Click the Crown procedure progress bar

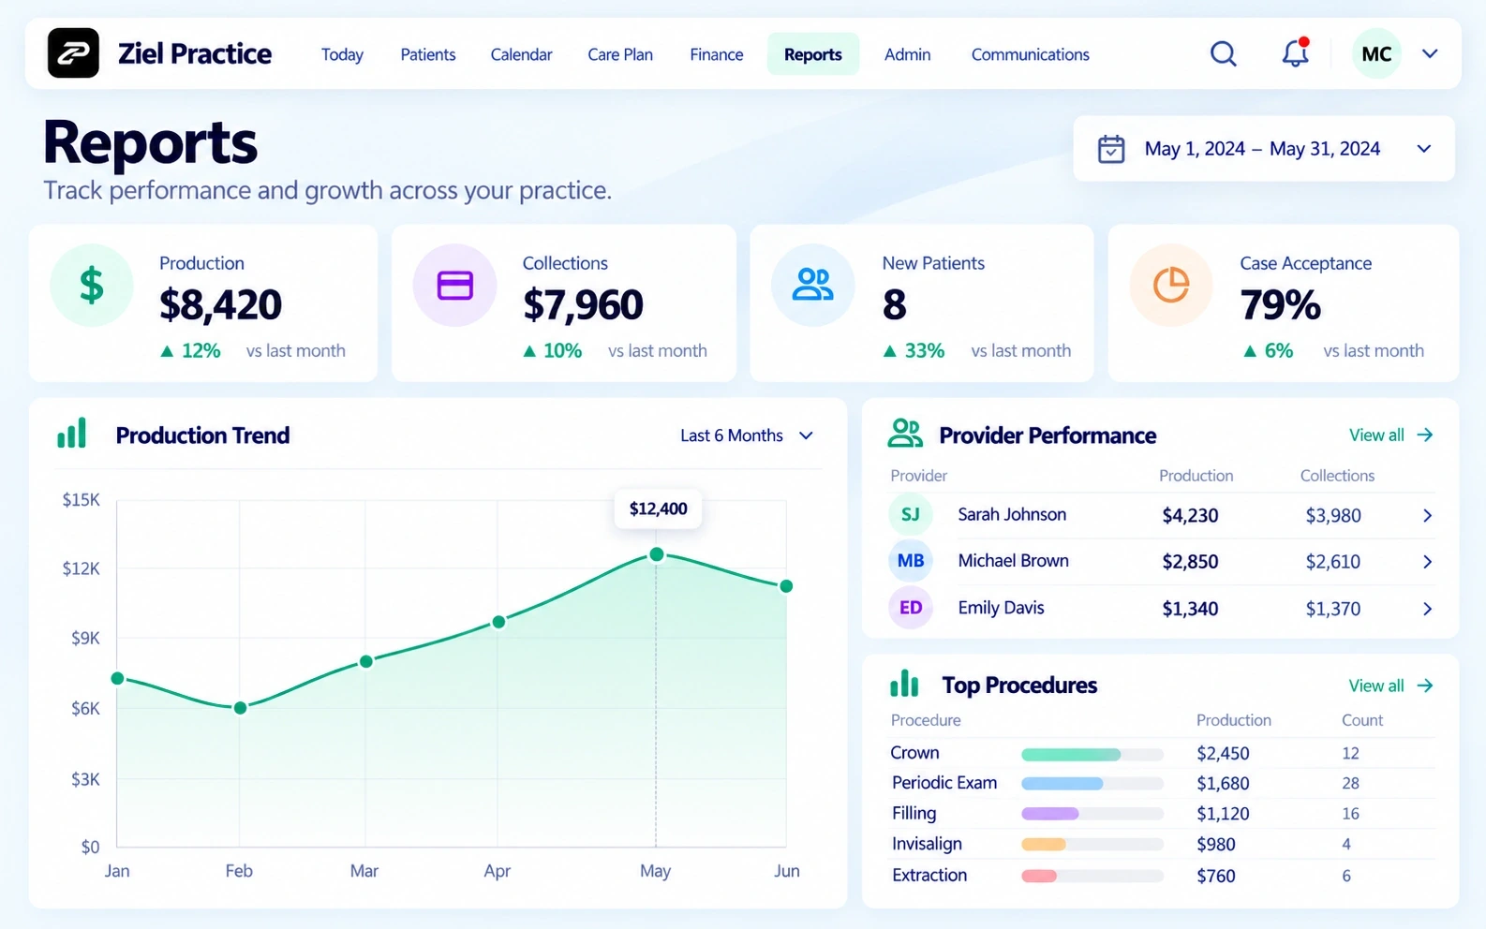[1092, 755]
